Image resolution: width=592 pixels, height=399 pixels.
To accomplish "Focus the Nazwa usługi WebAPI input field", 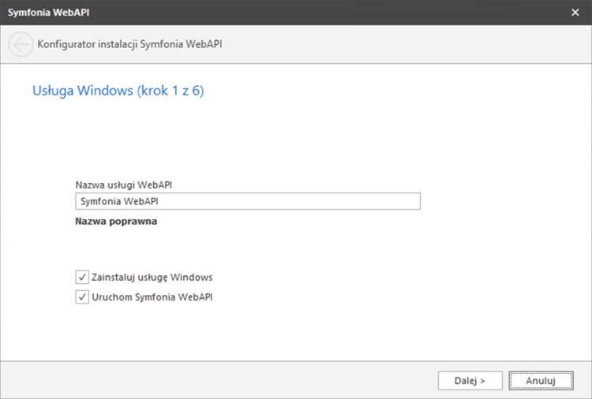I will click(247, 202).
